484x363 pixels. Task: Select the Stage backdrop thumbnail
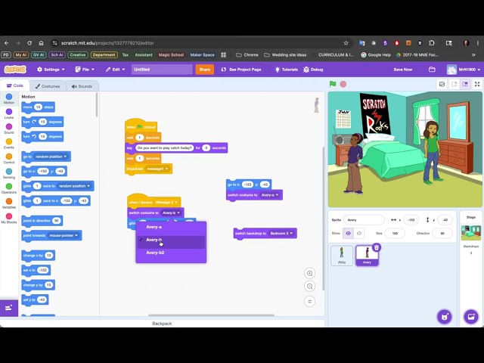click(x=470, y=233)
